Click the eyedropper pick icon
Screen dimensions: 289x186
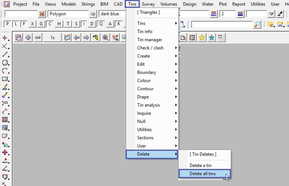(280, 14)
